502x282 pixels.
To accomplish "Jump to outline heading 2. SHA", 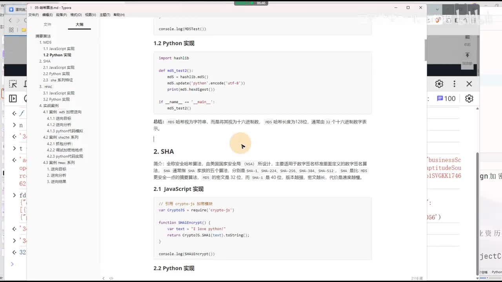I will click(x=45, y=61).
